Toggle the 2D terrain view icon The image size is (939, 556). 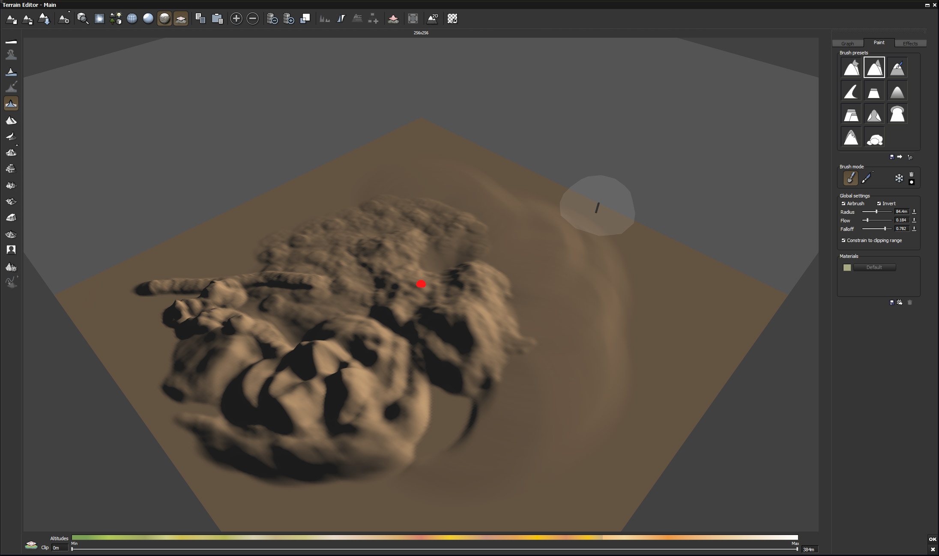click(433, 18)
